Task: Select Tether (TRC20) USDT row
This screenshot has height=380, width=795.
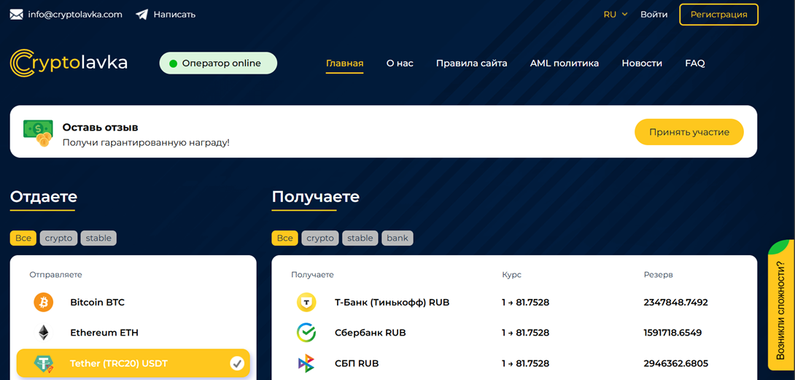Action: tap(133, 363)
